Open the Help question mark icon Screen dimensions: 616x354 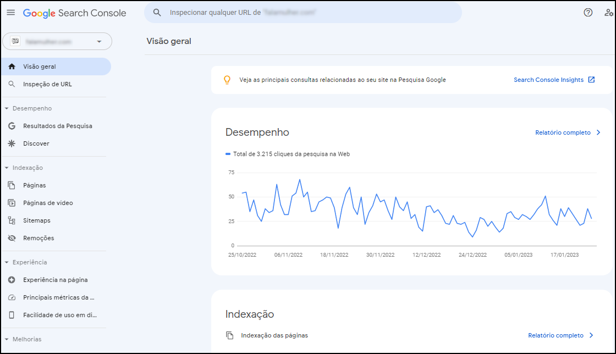pos(588,13)
